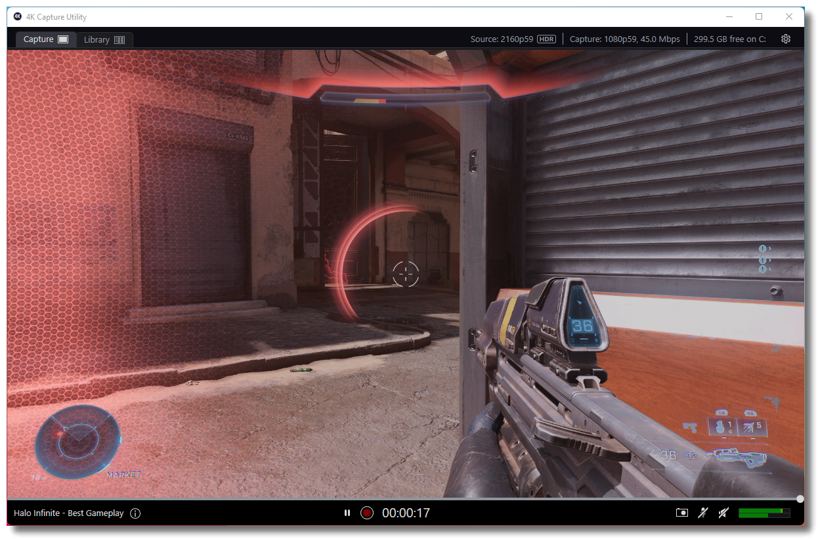Open the info icon beside Halo Infinite title

[135, 513]
